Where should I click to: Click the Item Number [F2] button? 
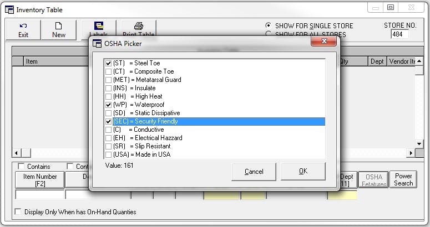(40, 180)
